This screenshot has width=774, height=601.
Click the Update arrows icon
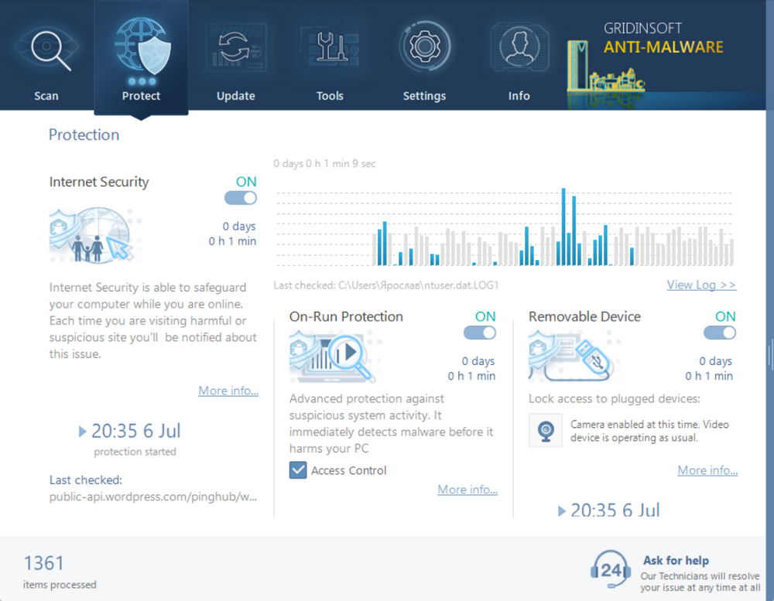(235, 50)
